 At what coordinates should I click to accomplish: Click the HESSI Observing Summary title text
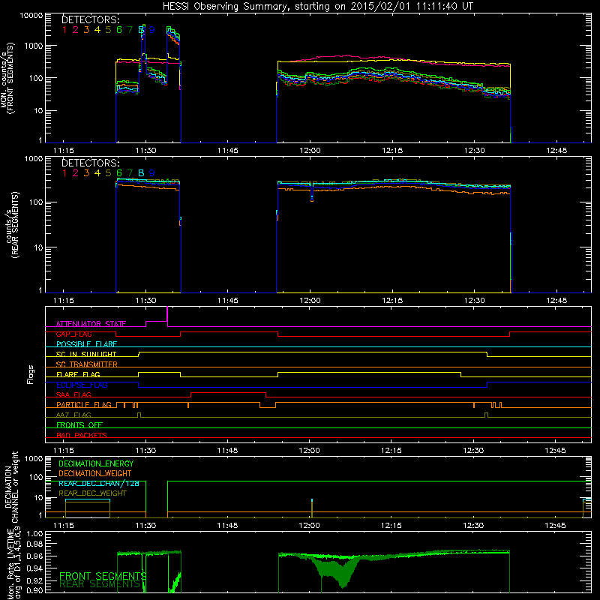317,6
